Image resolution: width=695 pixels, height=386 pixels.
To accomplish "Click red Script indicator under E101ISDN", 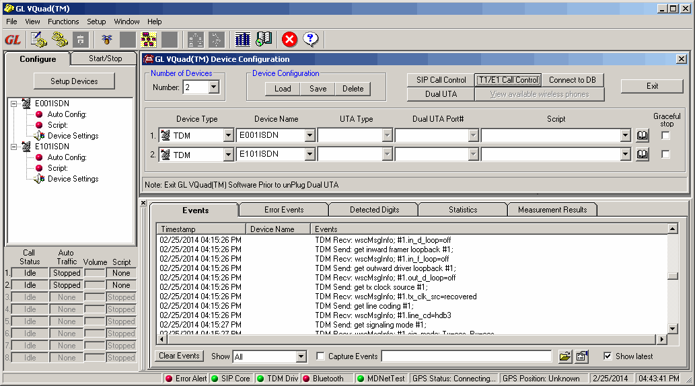I will click(39, 168).
